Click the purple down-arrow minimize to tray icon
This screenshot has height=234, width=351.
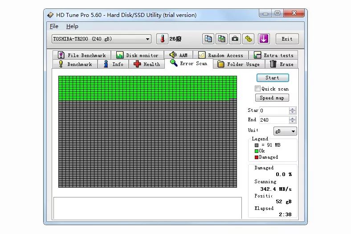coord(264,39)
